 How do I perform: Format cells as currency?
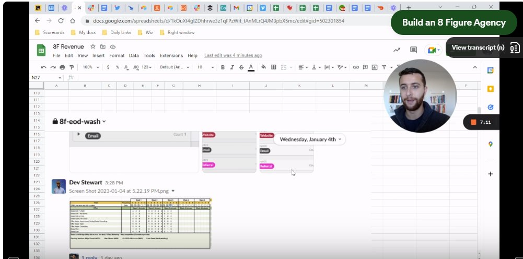(x=108, y=67)
